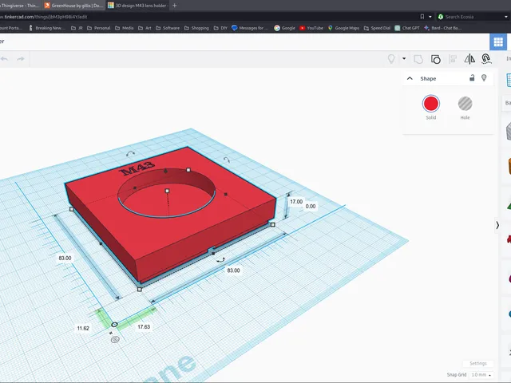The height and width of the screenshot is (383, 511).
Task: Click the Group shapes toolbar icon
Action: point(418,59)
